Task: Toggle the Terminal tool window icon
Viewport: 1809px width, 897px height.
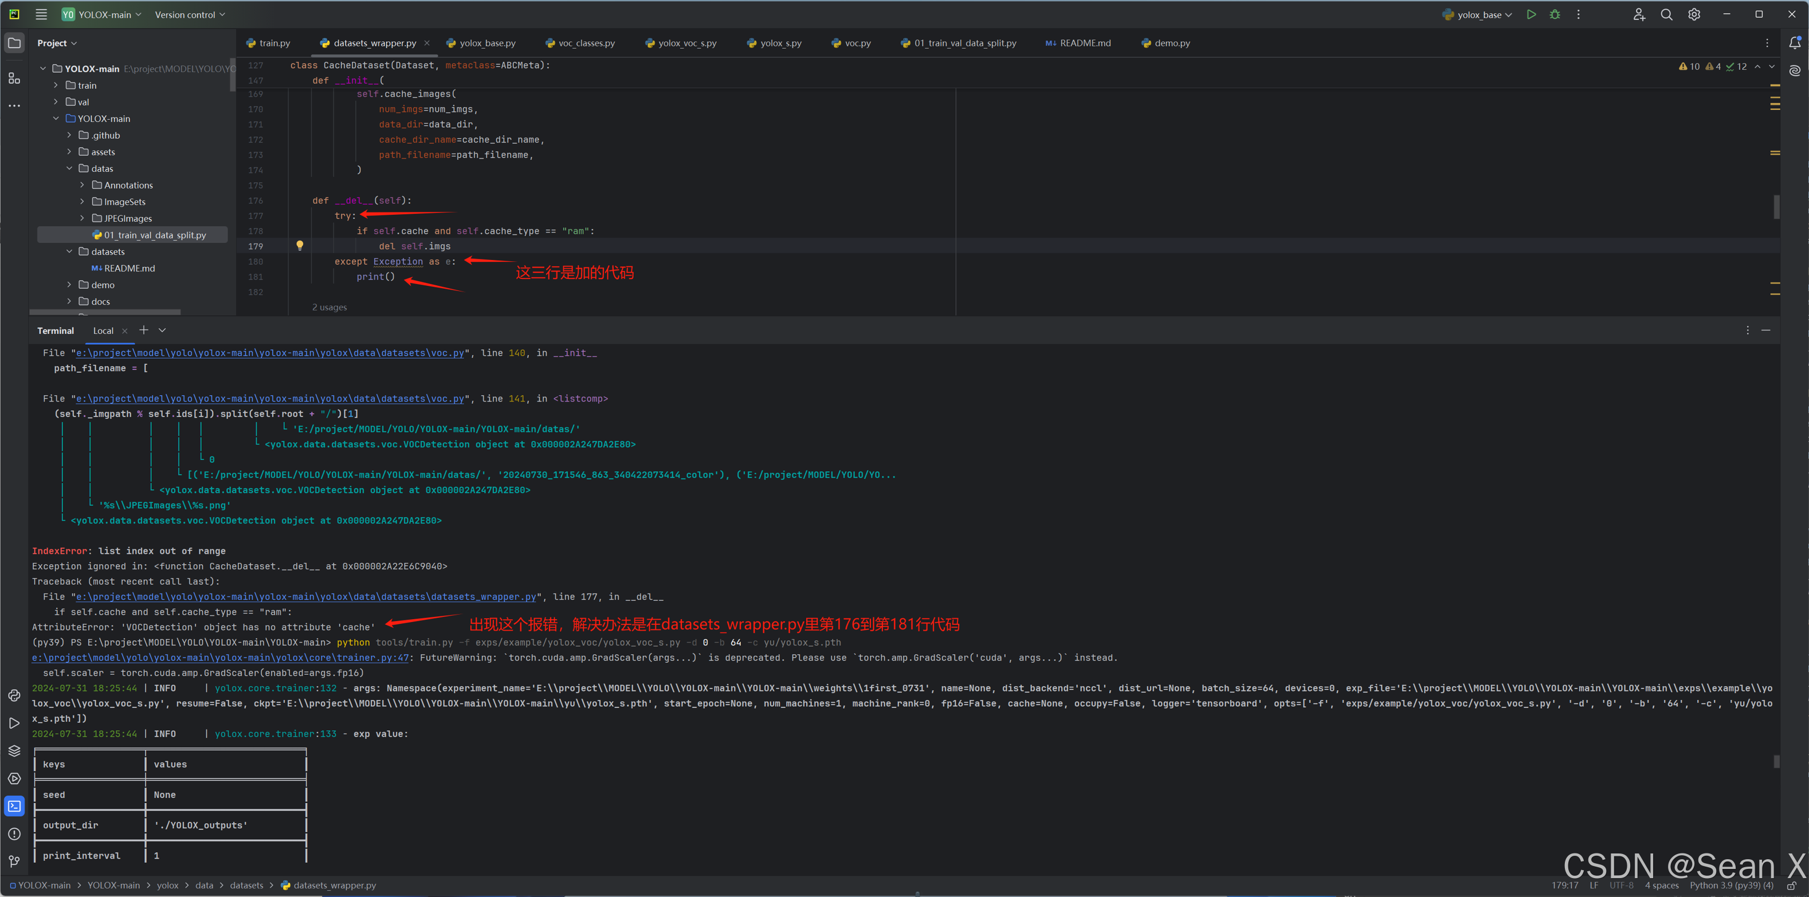Action: (x=14, y=806)
